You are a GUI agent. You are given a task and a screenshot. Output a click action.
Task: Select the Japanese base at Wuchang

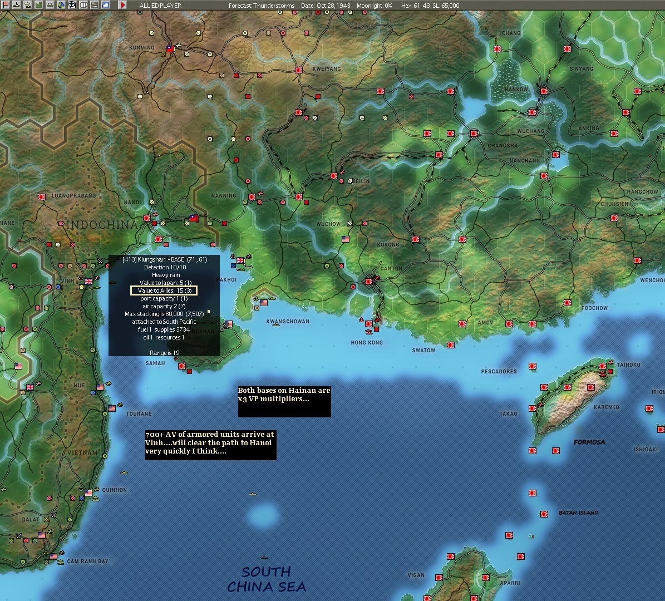532,112
